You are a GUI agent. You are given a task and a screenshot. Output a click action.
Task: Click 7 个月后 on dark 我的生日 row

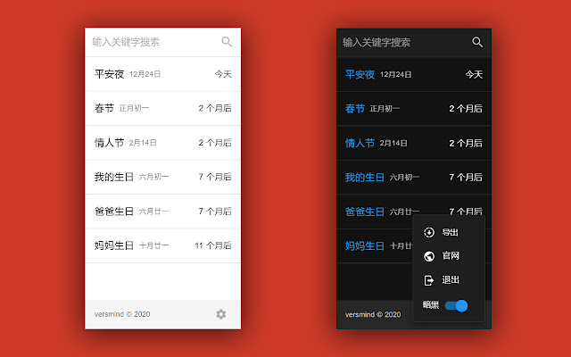point(466,177)
